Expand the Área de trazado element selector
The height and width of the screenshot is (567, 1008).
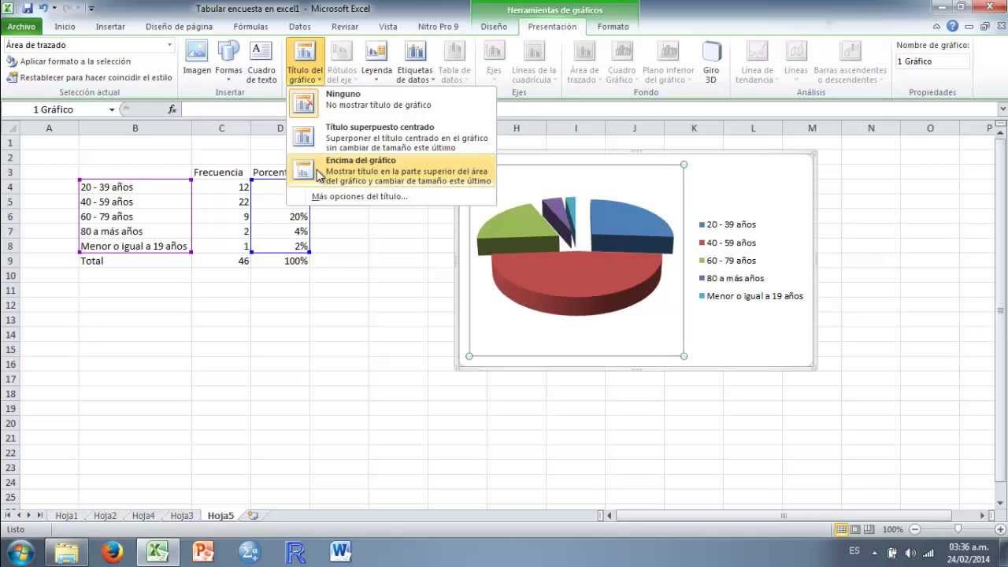click(x=169, y=45)
